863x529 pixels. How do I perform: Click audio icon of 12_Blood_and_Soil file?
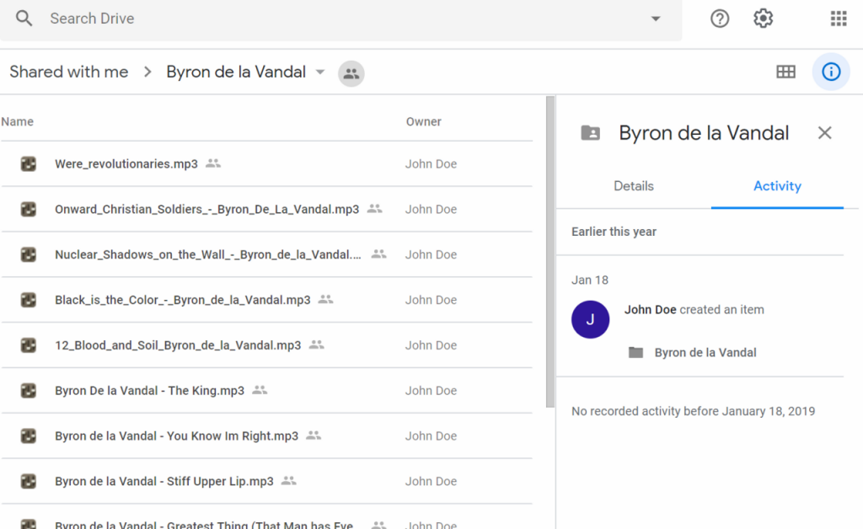(x=29, y=345)
